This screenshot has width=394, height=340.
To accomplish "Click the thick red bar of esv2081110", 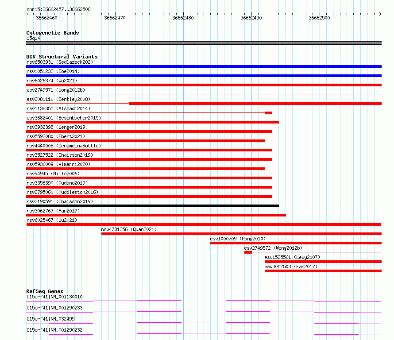I will tap(255, 104).
